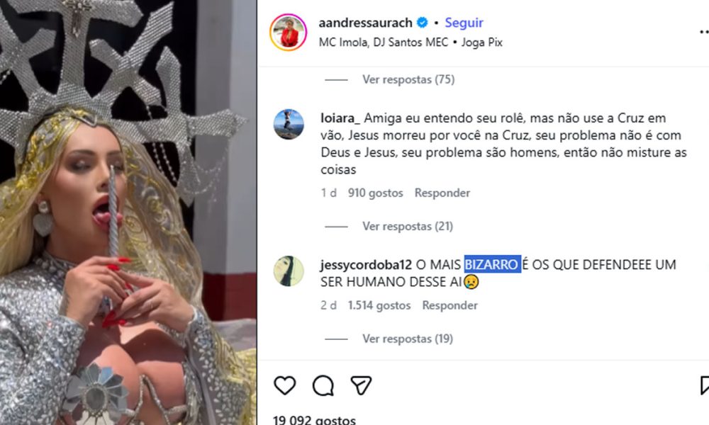Reply to jessycordoba12 comment with Responder
This screenshot has width=709, height=425.
click(450, 305)
